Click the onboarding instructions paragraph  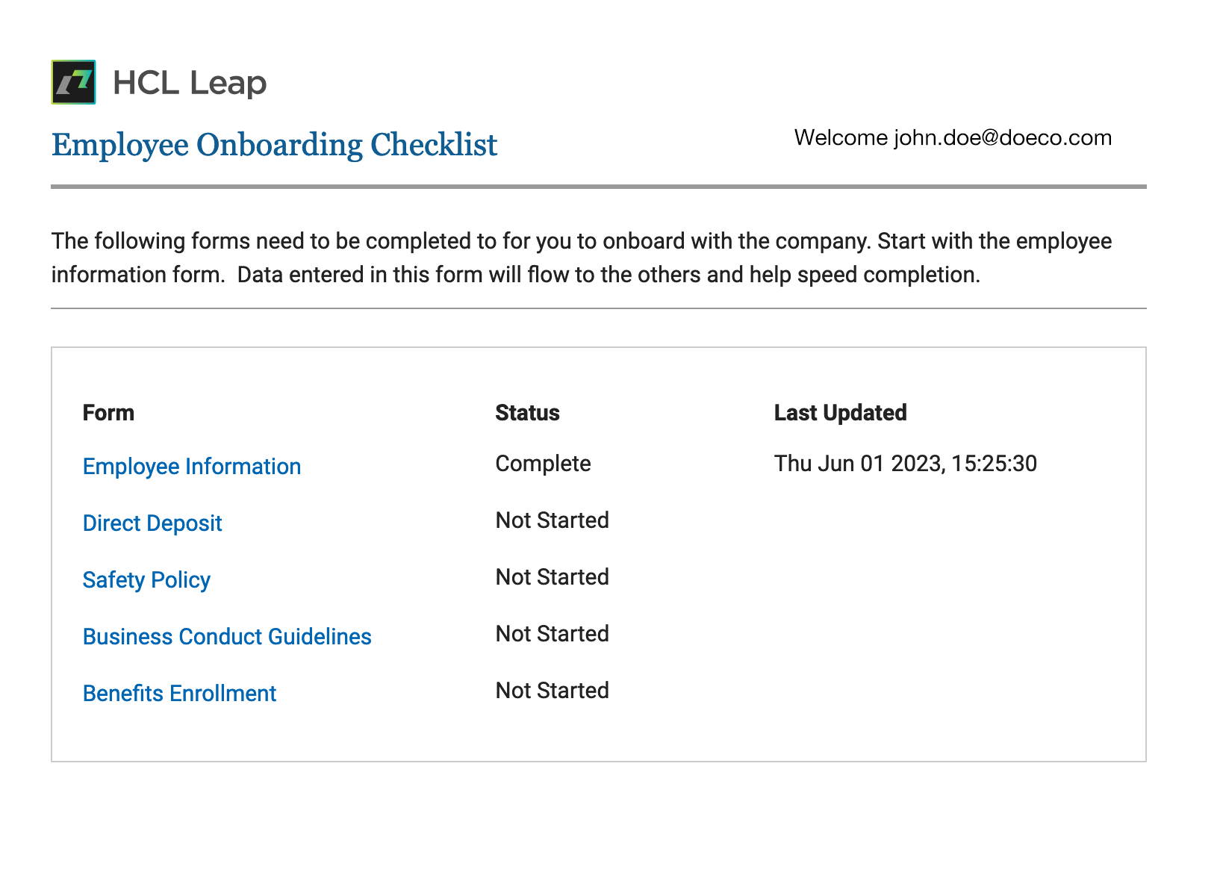(582, 258)
